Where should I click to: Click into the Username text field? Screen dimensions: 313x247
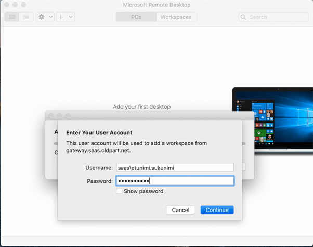(x=175, y=167)
